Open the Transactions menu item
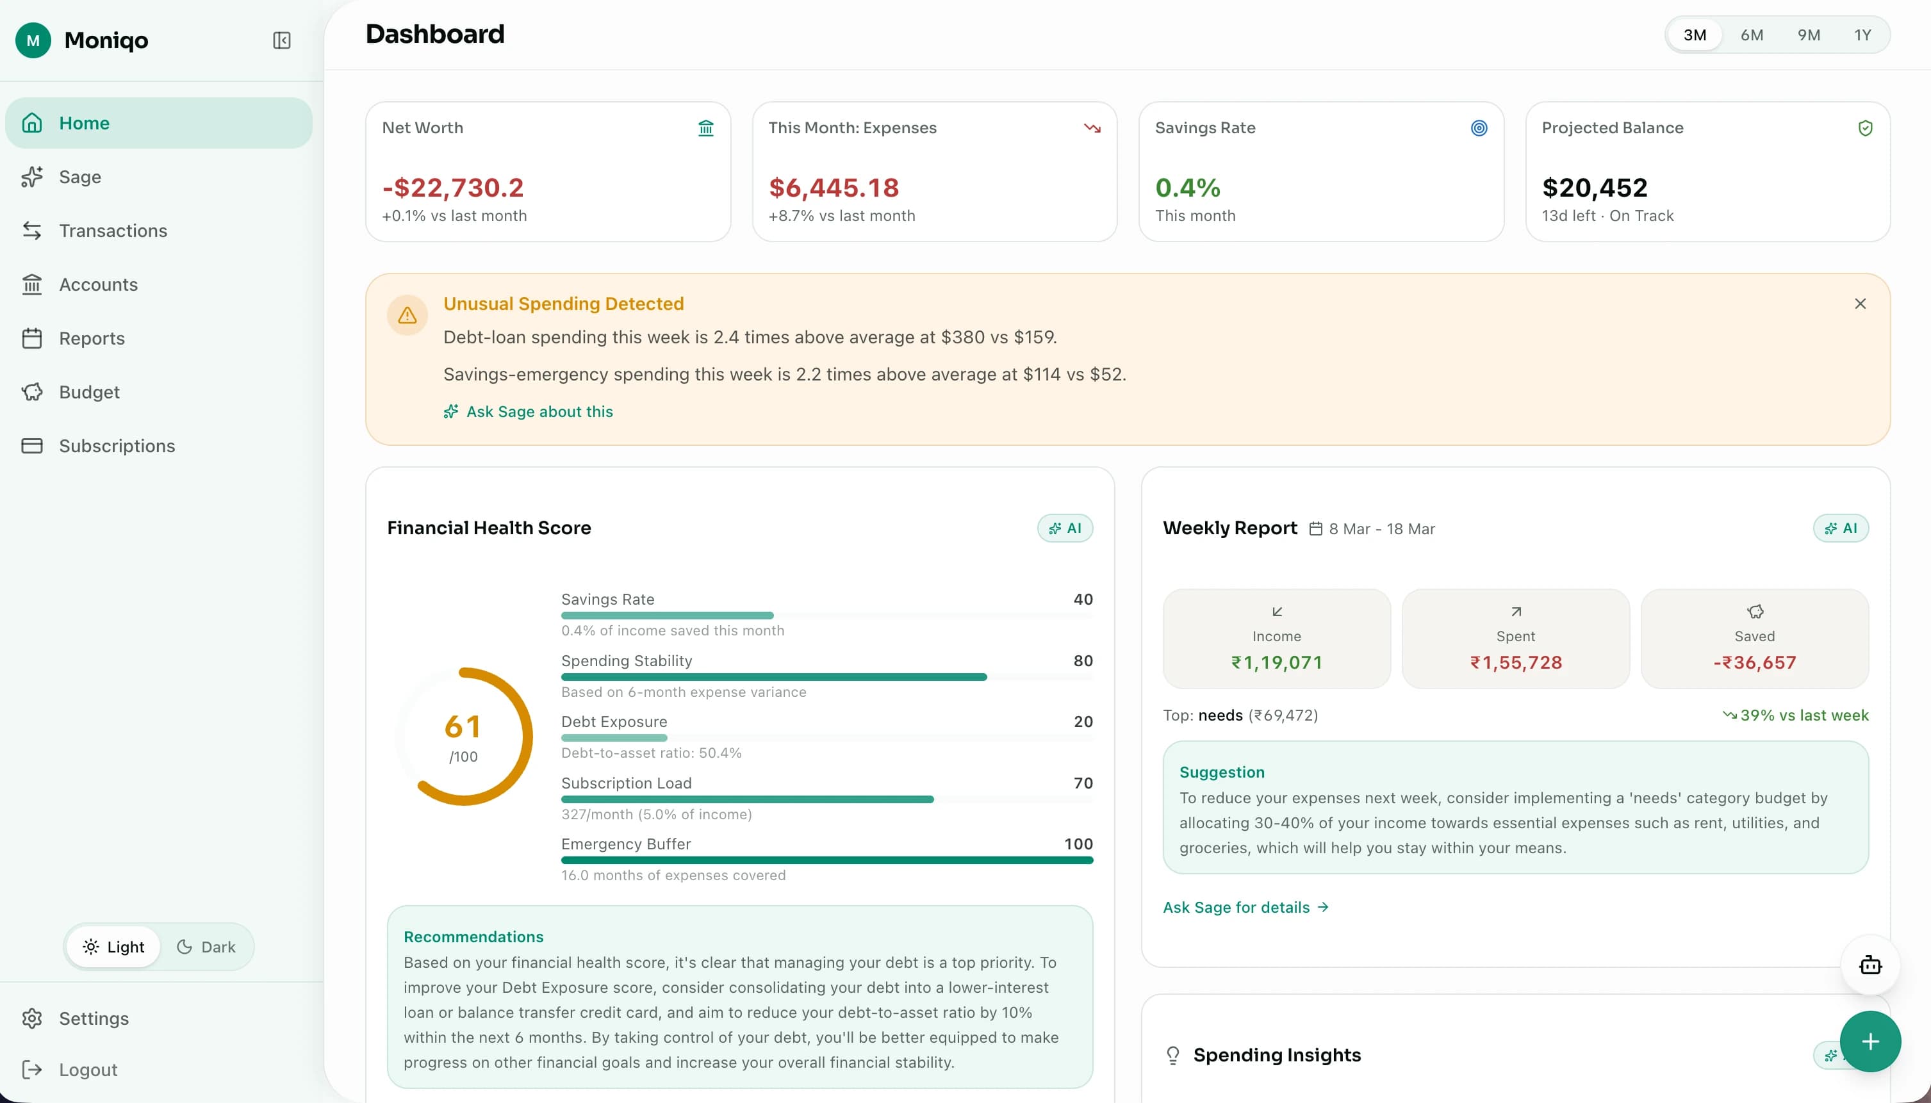Screen dimensions: 1931x1103 click(113, 231)
